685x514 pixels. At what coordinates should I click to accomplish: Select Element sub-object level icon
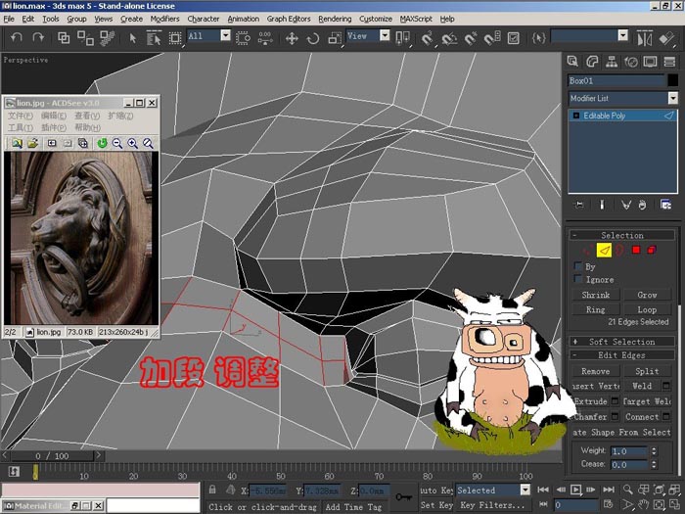click(652, 250)
